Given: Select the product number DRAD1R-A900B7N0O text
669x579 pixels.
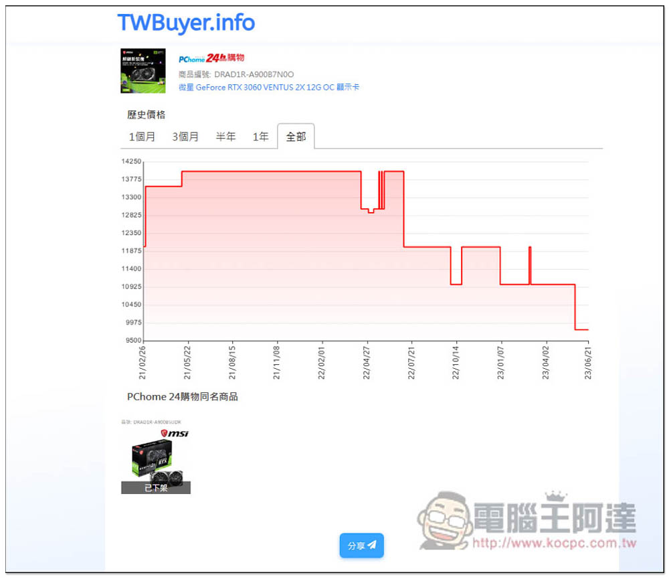Looking at the screenshot, I should [x=254, y=74].
